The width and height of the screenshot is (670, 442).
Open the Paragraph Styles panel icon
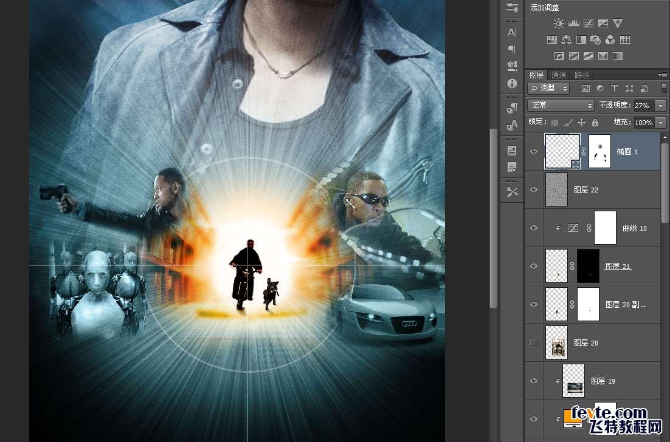512,108
